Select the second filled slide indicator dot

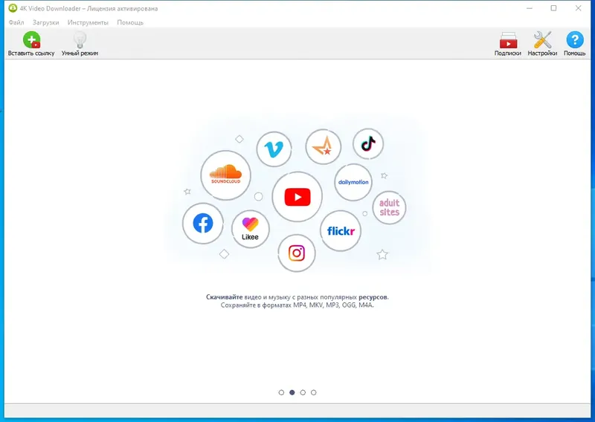tap(292, 392)
